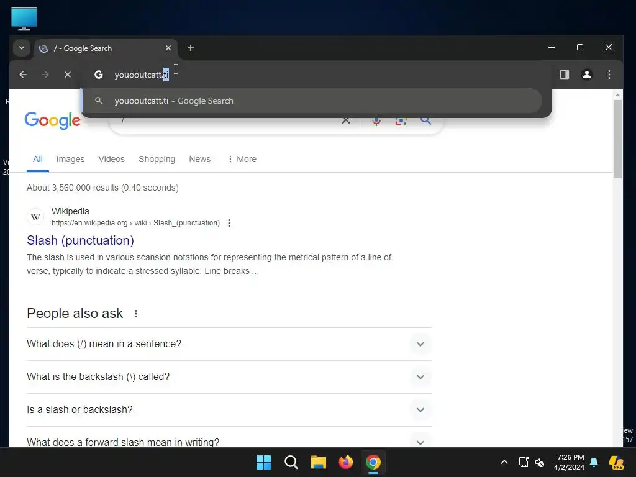Show hidden system tray icons chevron
The image size is (636, 477).
(504, 462)
